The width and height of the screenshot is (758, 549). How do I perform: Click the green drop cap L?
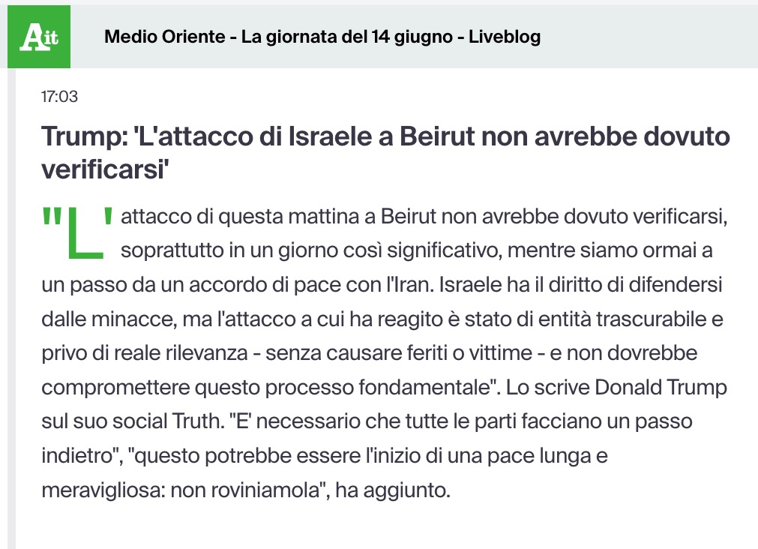pyautogui.click(x=85, y=234)
